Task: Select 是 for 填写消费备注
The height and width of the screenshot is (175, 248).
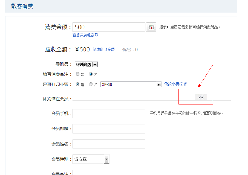Action: tap(77, 74)
